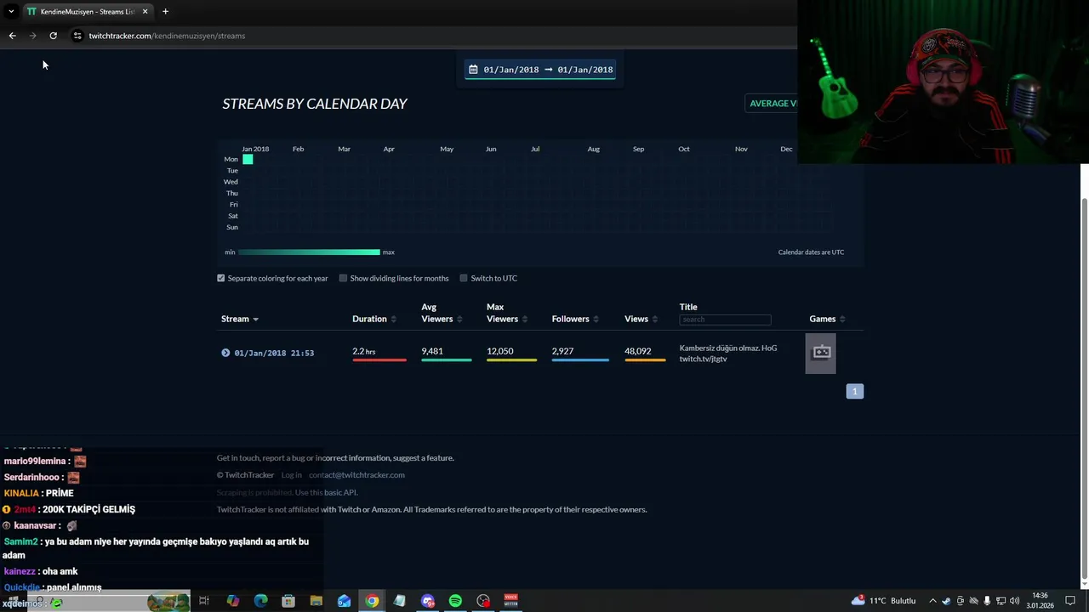Open the browser tab search chevron
The image size is (1089, 612).
pyautogui.click(x=11, y=11)
